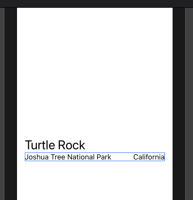Select the "Joshua Tree National Park" label
Image resolution: width=193 pixels, height=200 pixels.
68,157
